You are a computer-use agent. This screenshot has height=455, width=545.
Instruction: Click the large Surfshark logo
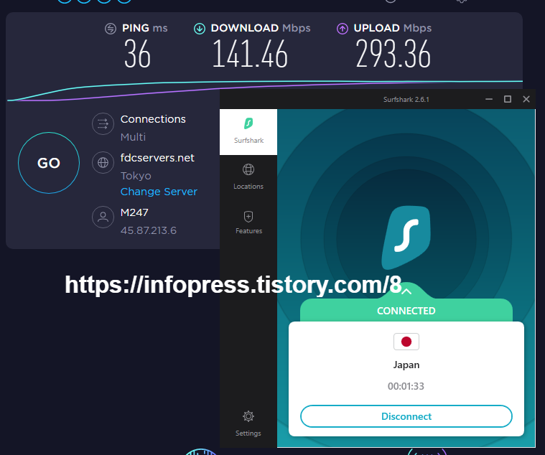(x=406, y=238)
